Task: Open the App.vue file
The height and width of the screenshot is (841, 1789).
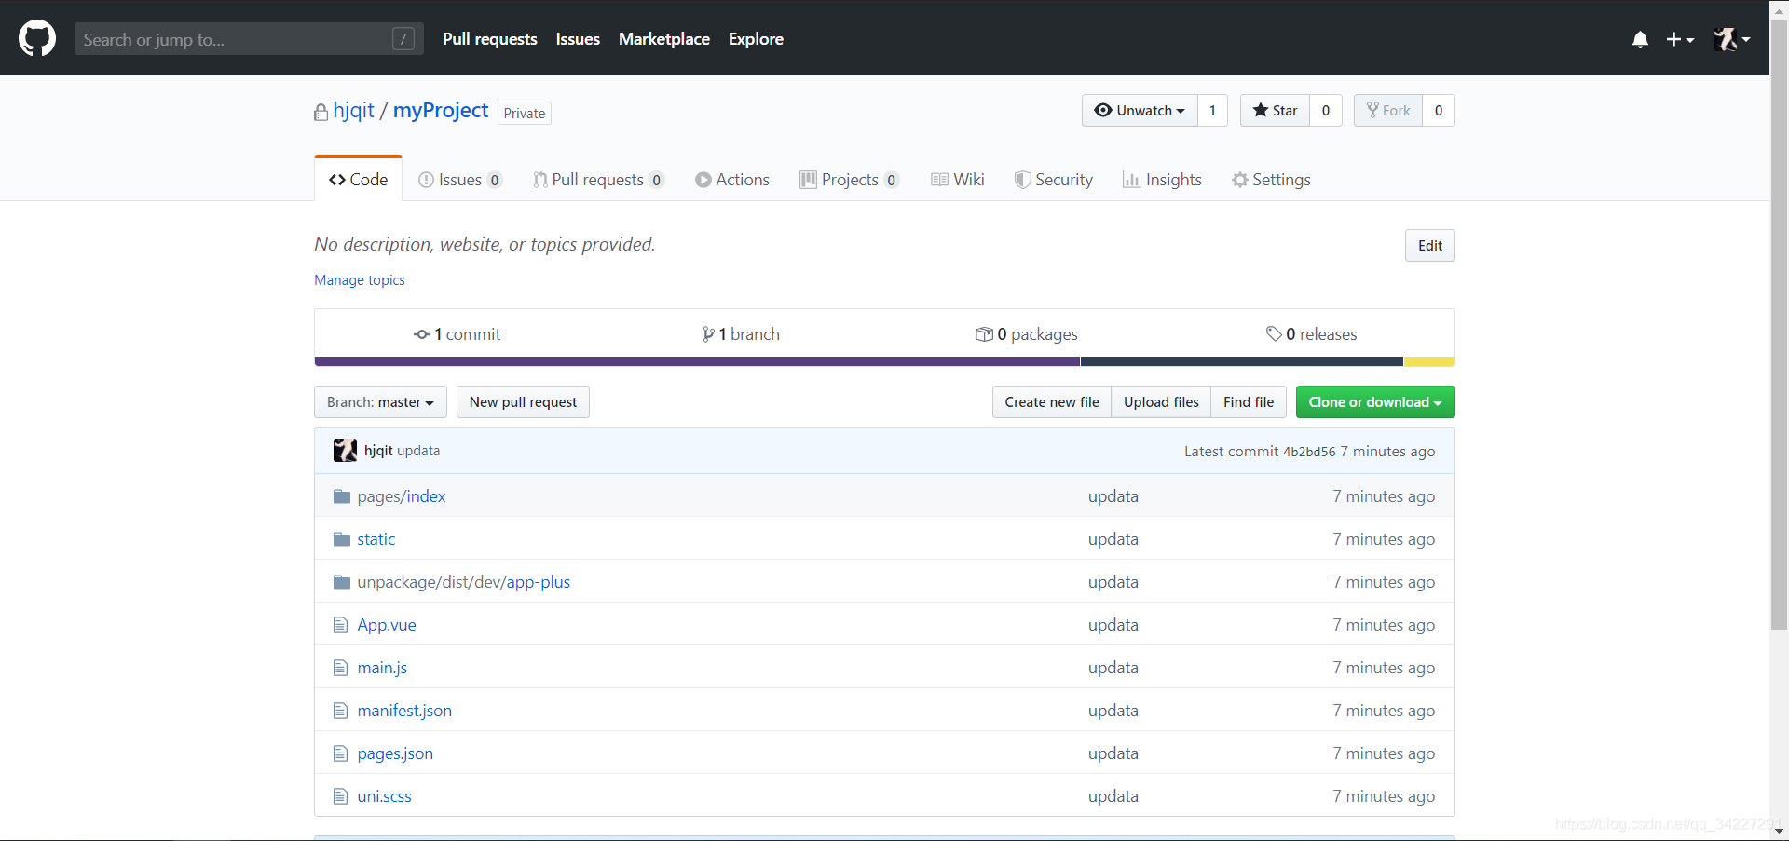Action: (x=387, y=625)
